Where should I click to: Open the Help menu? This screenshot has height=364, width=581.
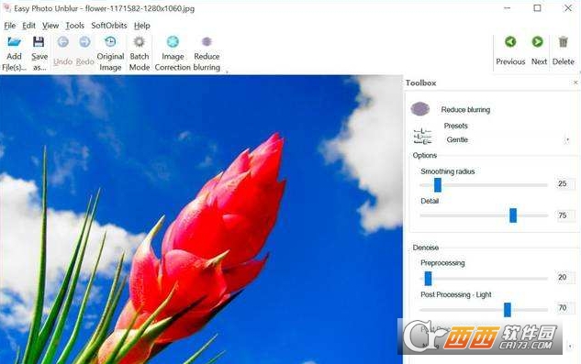[x=142, y=26]
